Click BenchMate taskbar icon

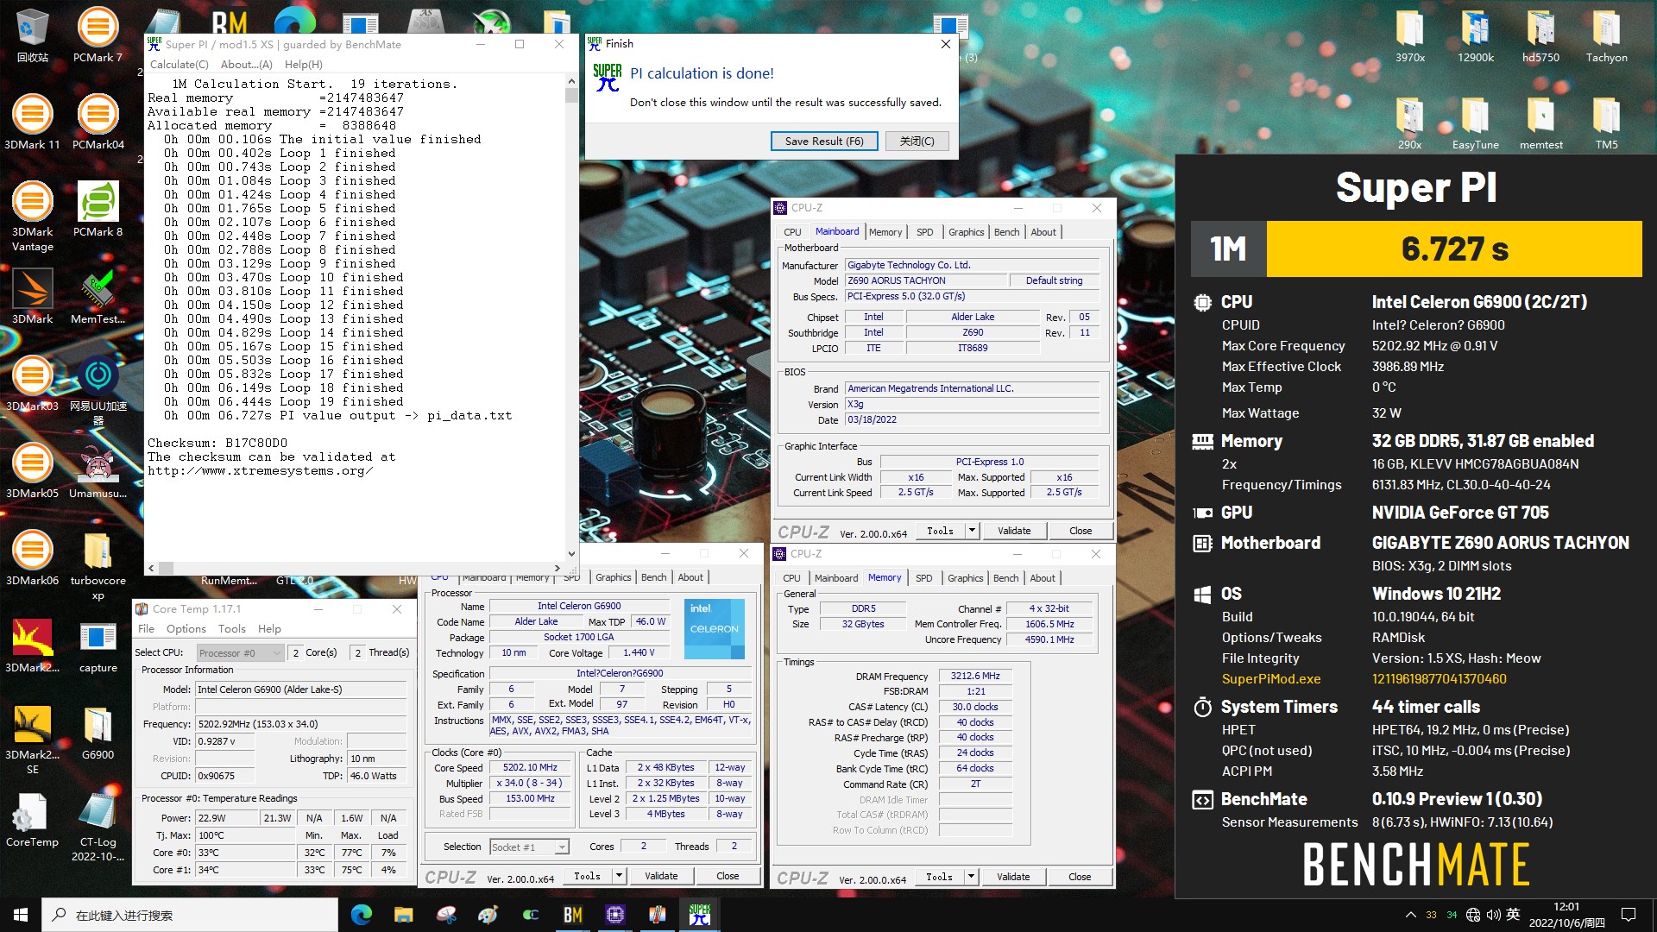point(572,915)
